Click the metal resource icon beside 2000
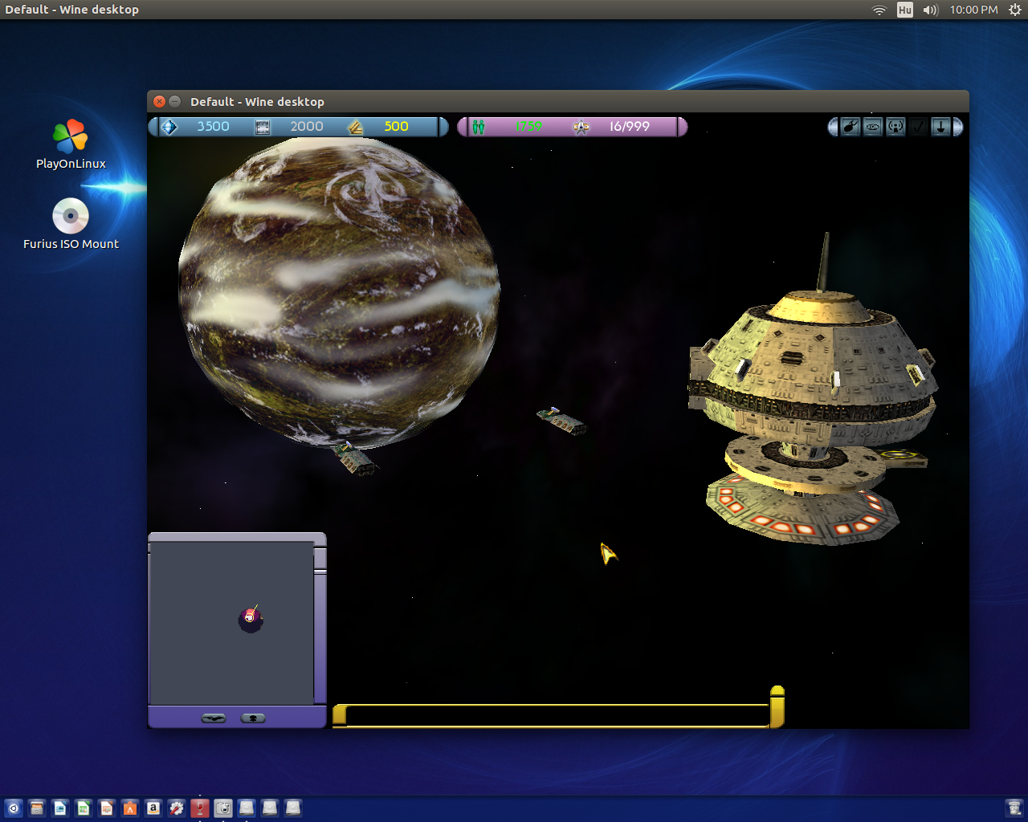 tap(263, 127)
